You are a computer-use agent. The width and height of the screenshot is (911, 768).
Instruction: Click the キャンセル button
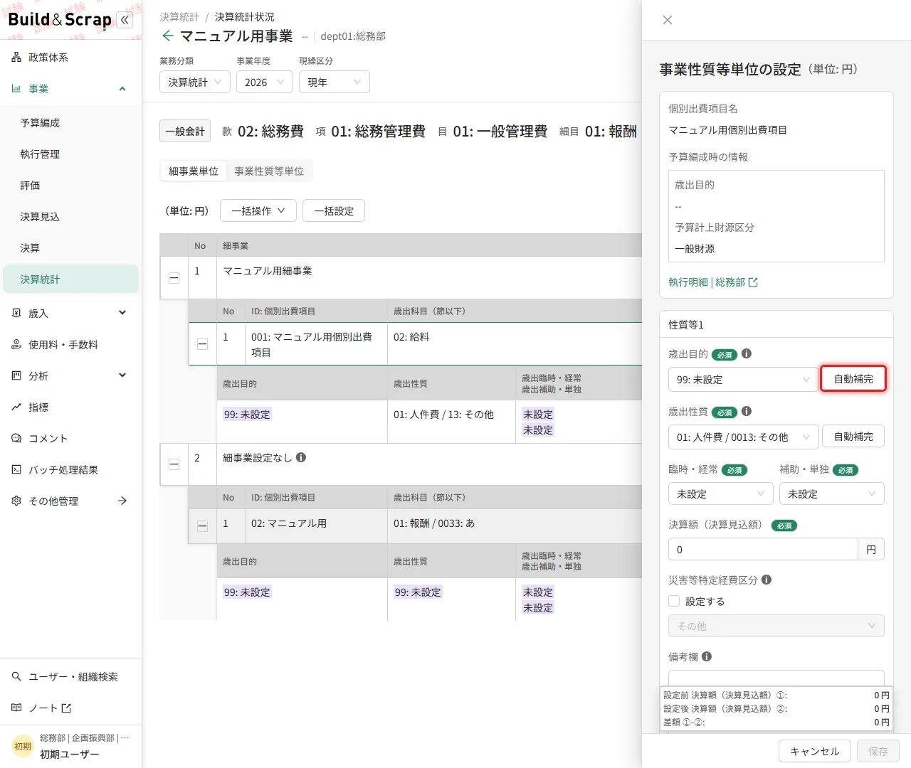click(814, 751)
